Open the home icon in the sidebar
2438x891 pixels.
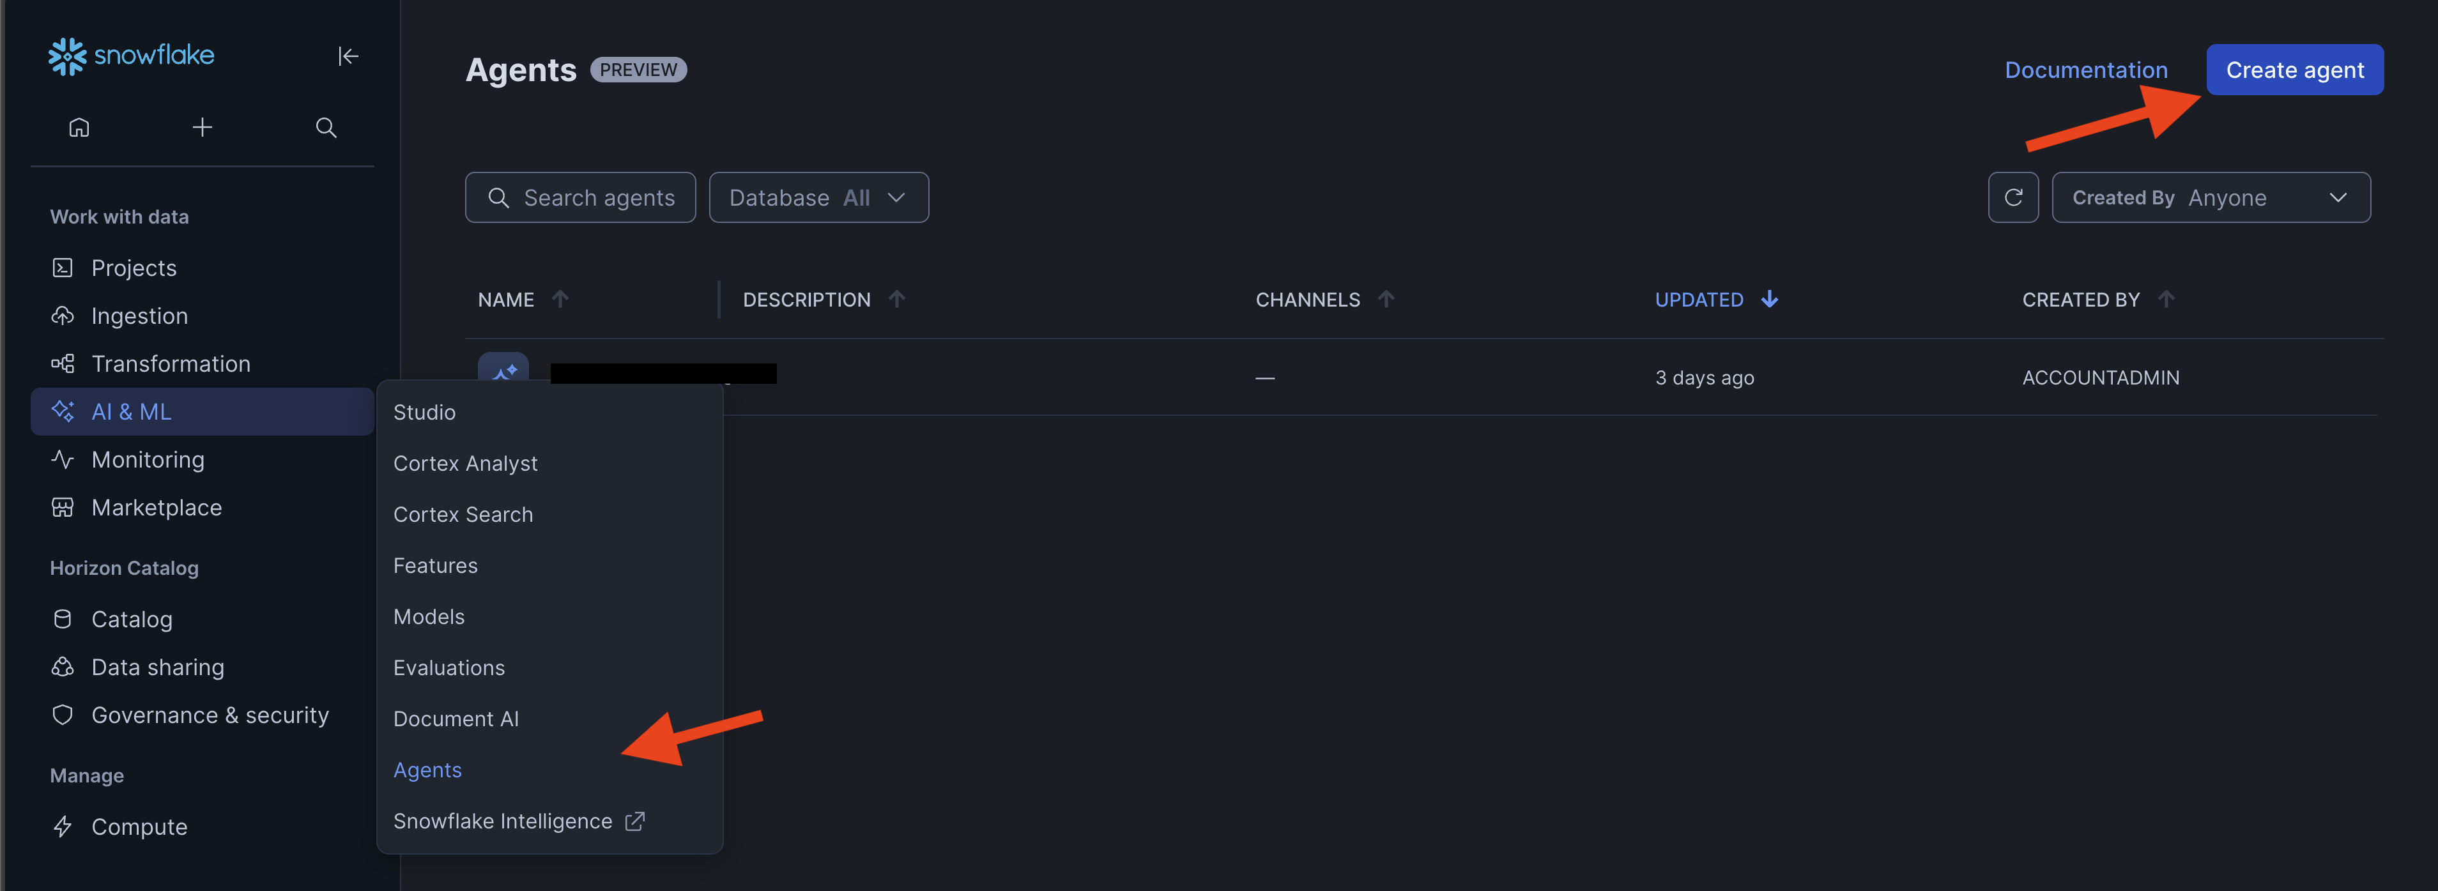pos(79,128)
